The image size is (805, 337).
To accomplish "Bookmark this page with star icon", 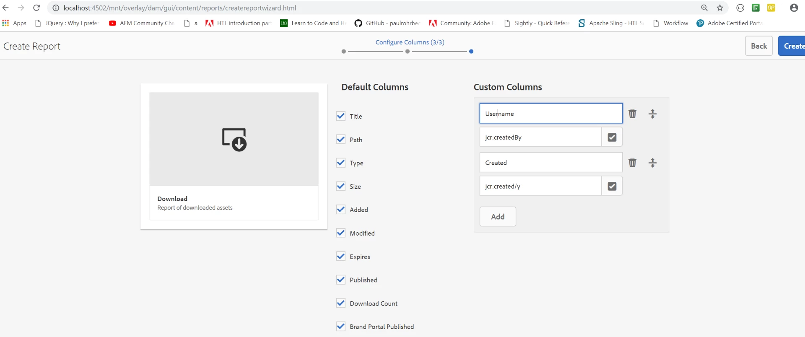I will point(720,8).
